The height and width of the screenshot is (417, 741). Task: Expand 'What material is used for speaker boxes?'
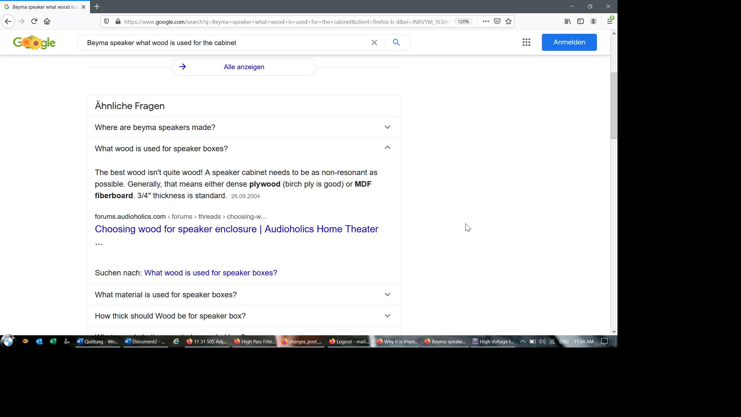click(244, 295)
